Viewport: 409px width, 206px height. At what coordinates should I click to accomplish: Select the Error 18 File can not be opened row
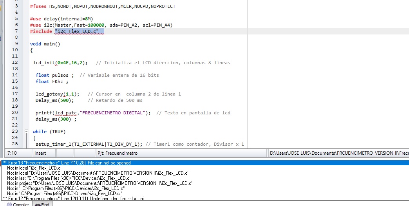tap(205, 163)
